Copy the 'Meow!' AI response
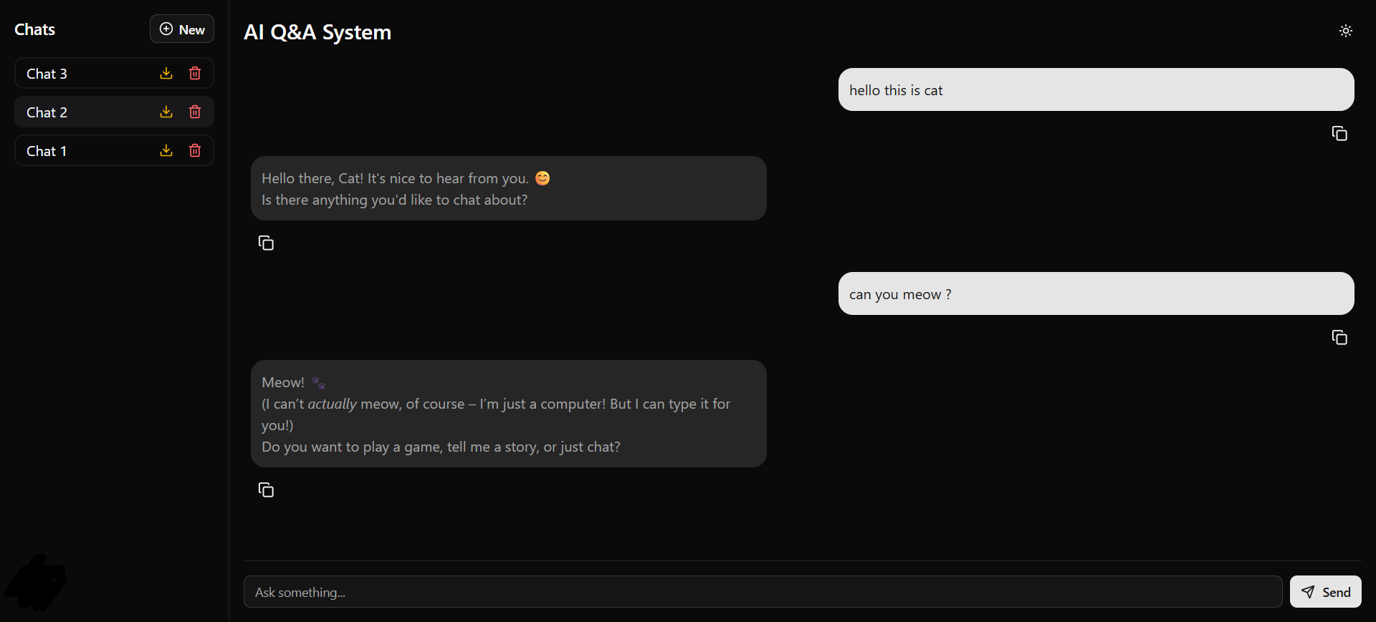 [x=266, y=490]
